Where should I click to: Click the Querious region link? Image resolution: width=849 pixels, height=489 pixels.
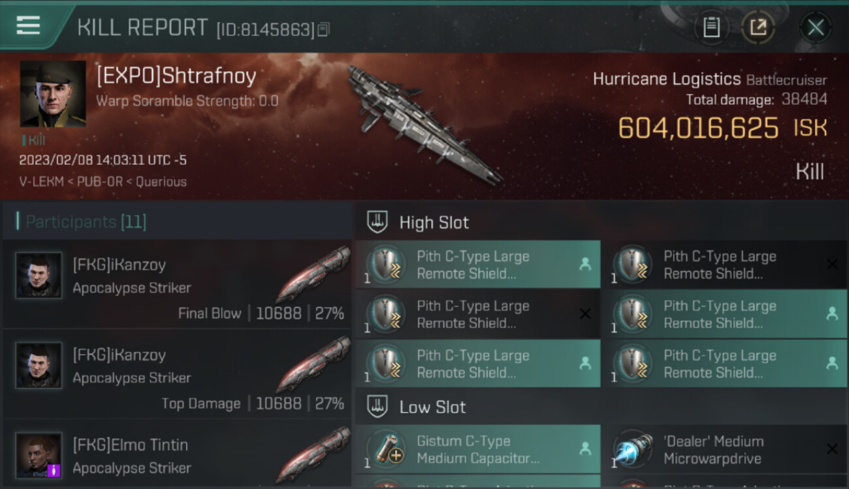coord(161,182)
